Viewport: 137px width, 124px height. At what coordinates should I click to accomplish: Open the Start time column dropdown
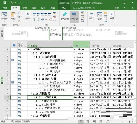(x=110, y=46)
